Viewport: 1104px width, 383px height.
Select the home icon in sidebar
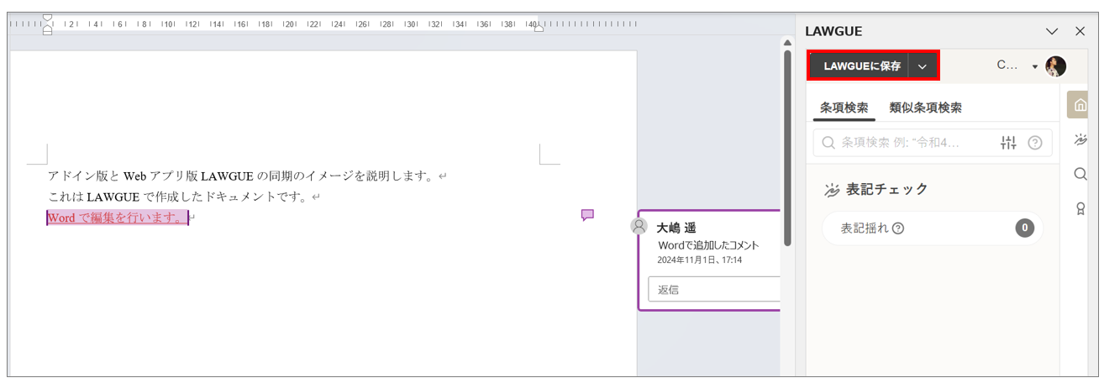click(x=1080, y=106)
